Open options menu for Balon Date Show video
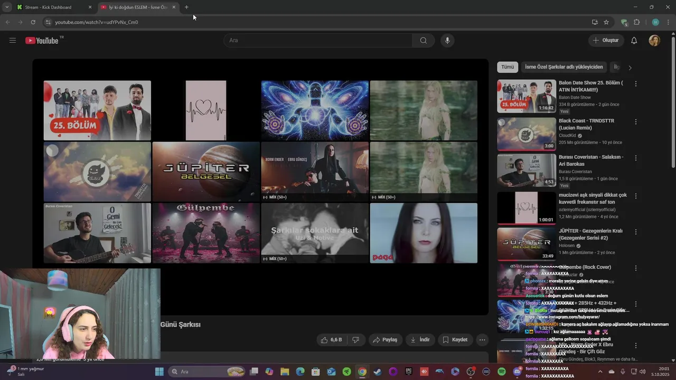This screenshot has height=380, width=676. 636,84
